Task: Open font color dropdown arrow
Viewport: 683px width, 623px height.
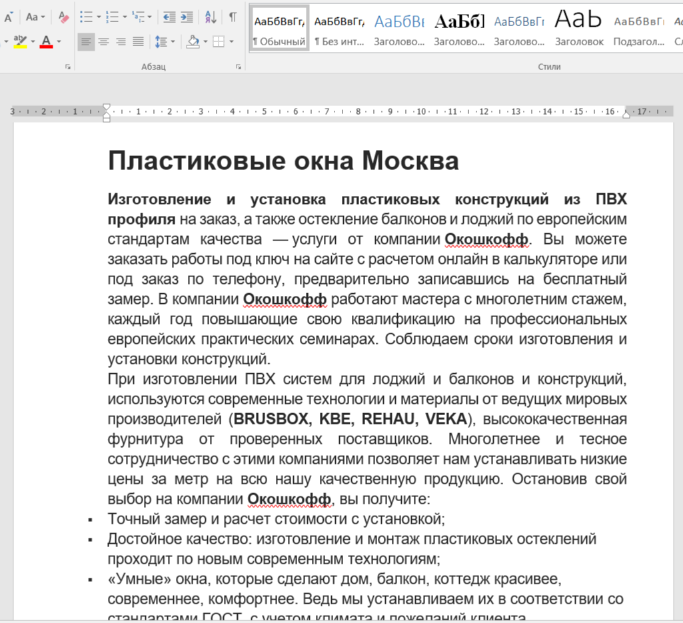Action: tap(59, 42)
